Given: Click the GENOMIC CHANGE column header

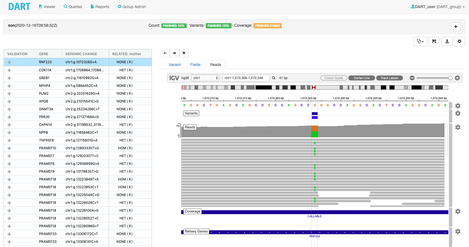Looking at the screenshot, I should (81, 54).
